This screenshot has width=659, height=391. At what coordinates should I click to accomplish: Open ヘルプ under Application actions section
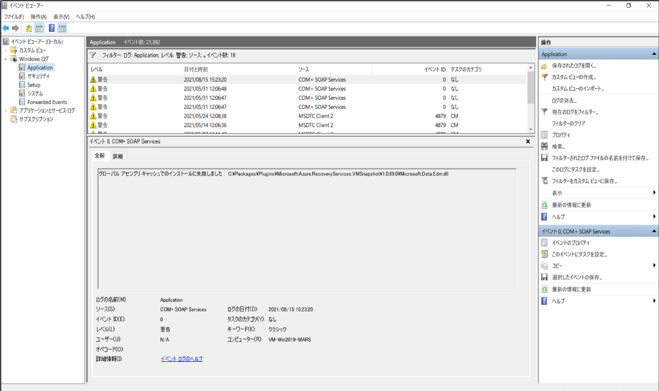click(x=558, y=217)
